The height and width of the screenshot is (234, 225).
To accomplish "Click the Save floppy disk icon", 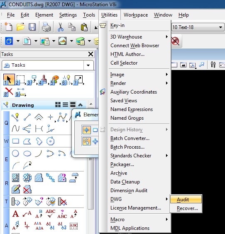I will (x=32, y=27).
